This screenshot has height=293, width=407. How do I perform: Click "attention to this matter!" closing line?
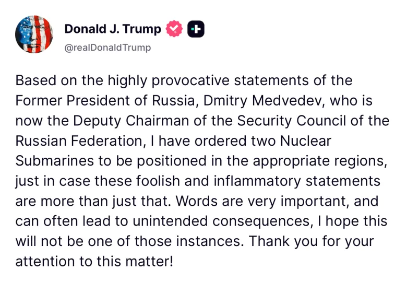[x=94, y=261]
